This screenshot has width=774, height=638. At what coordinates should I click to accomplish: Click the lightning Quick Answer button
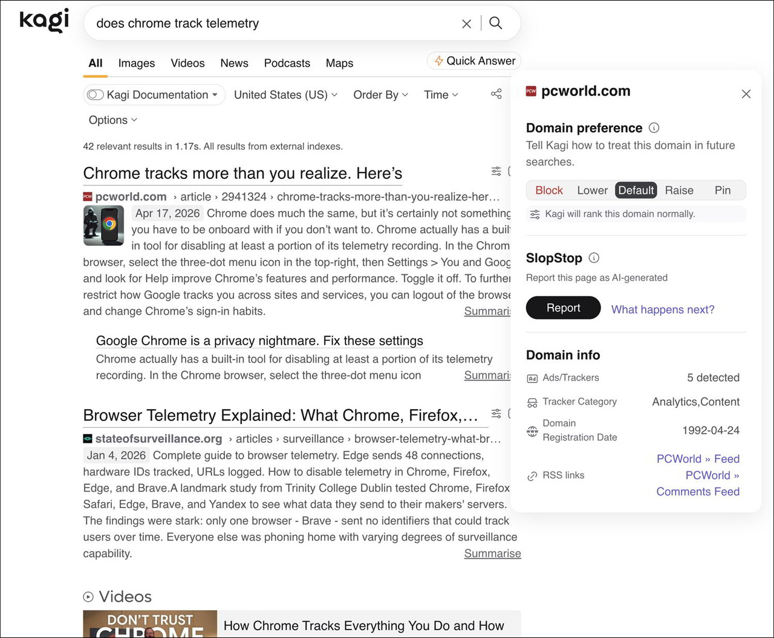click(x=474, y=61)
